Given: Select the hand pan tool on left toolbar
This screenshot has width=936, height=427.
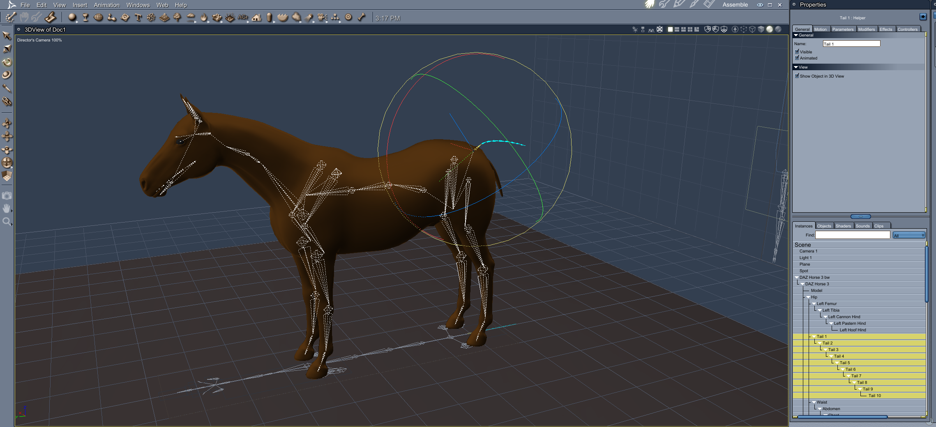Looking at the screenshot, I should pyautogui.click(x=7, y=209).
